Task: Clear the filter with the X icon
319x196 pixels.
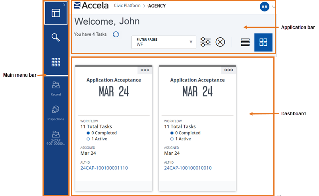Action: [x=220, y=42]
